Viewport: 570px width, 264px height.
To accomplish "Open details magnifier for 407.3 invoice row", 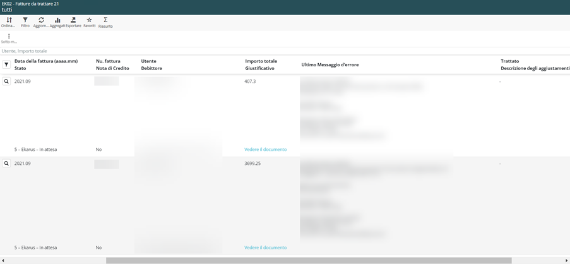I will tap(6, 81).
